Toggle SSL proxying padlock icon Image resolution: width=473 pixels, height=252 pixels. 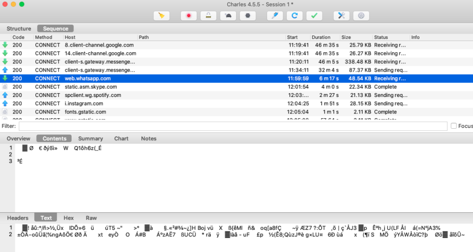(x=208, y=16)
